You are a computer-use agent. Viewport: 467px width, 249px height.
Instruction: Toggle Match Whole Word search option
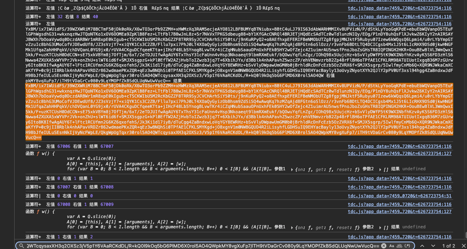click(x=400, y=246)
